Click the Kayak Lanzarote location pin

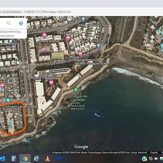[99, 46]
